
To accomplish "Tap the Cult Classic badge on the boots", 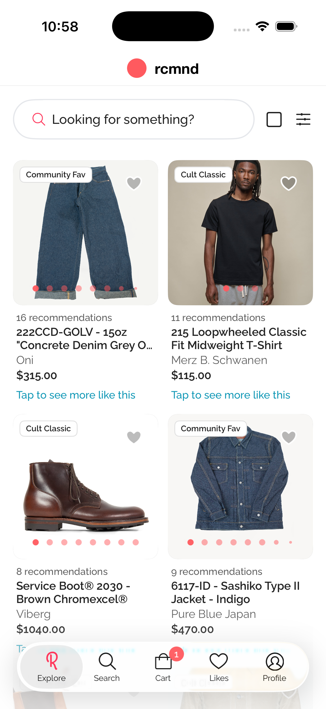I will pyautogui.click(x=48, y=428).
